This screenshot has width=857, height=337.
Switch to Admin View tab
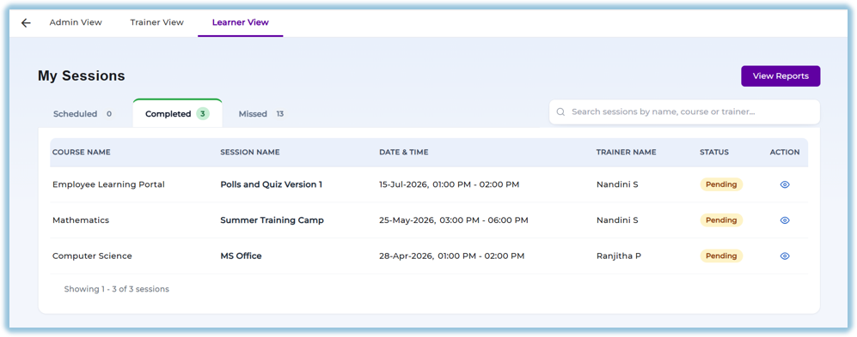point(76,22)
